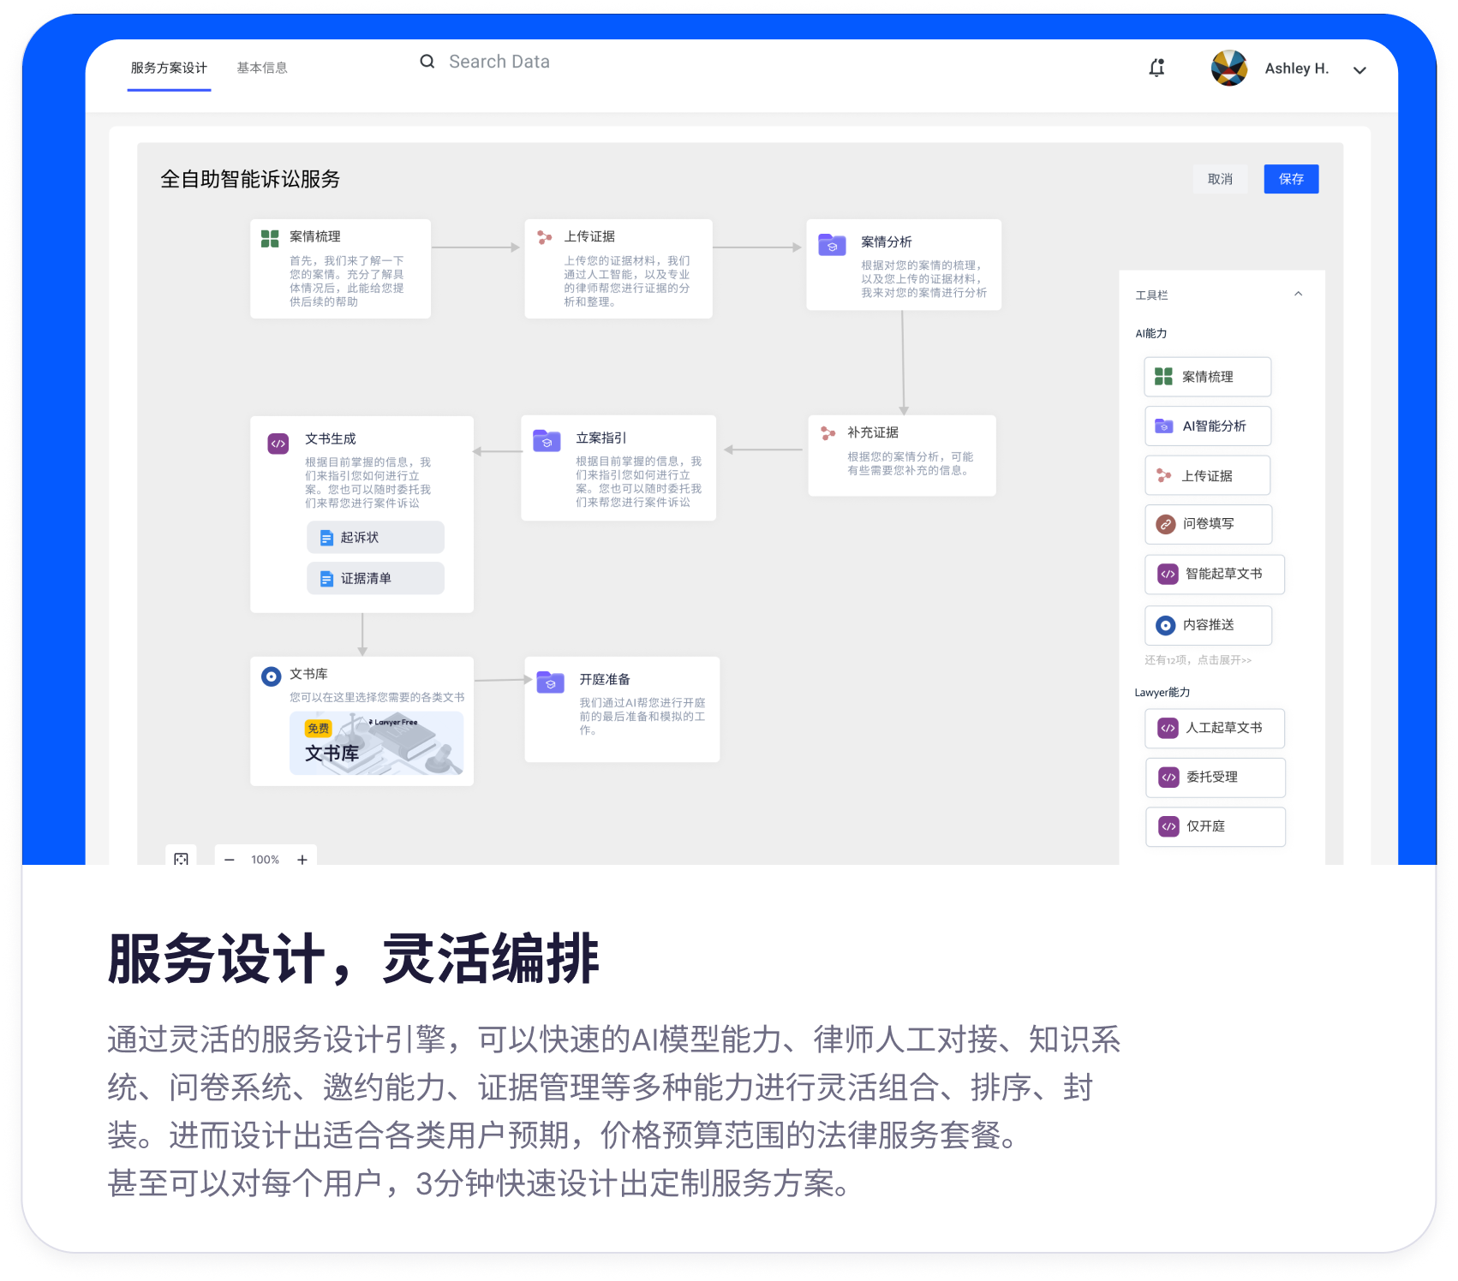
Task: Select the 智能起草文书 tool
Action: point(1214,574)
